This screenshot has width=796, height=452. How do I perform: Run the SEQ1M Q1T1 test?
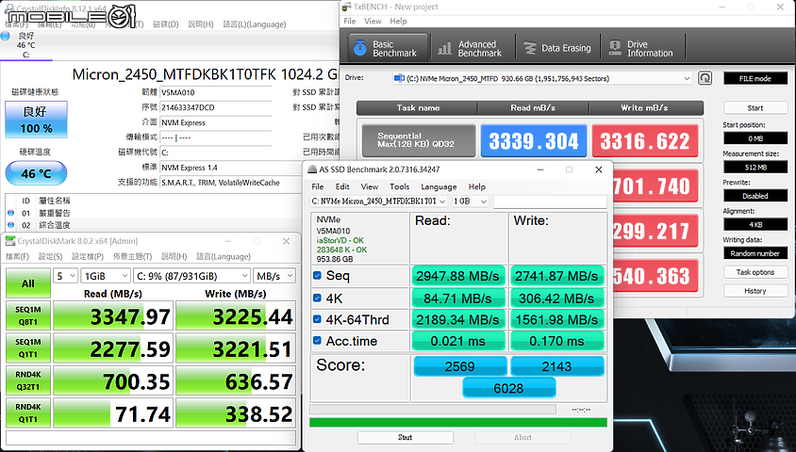pos(28,348)
